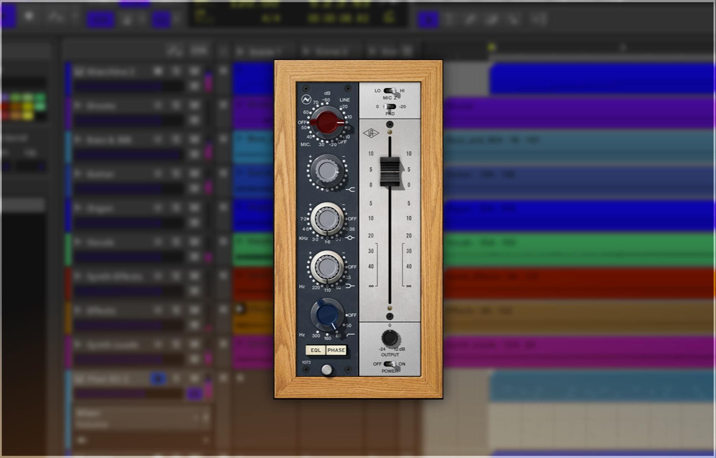The width and height of the screenshot is (716, 458).
Task: Flip the POWER OFF/ON switch
Action: click(390, 364)
